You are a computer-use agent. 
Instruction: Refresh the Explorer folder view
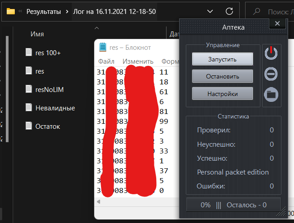(x=229, y=11)
